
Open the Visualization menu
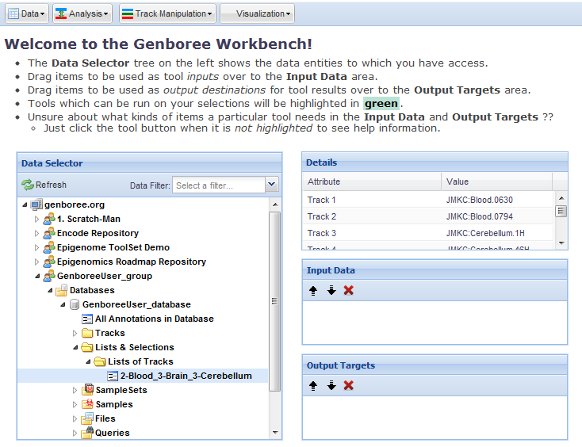[x=257, y=13]
